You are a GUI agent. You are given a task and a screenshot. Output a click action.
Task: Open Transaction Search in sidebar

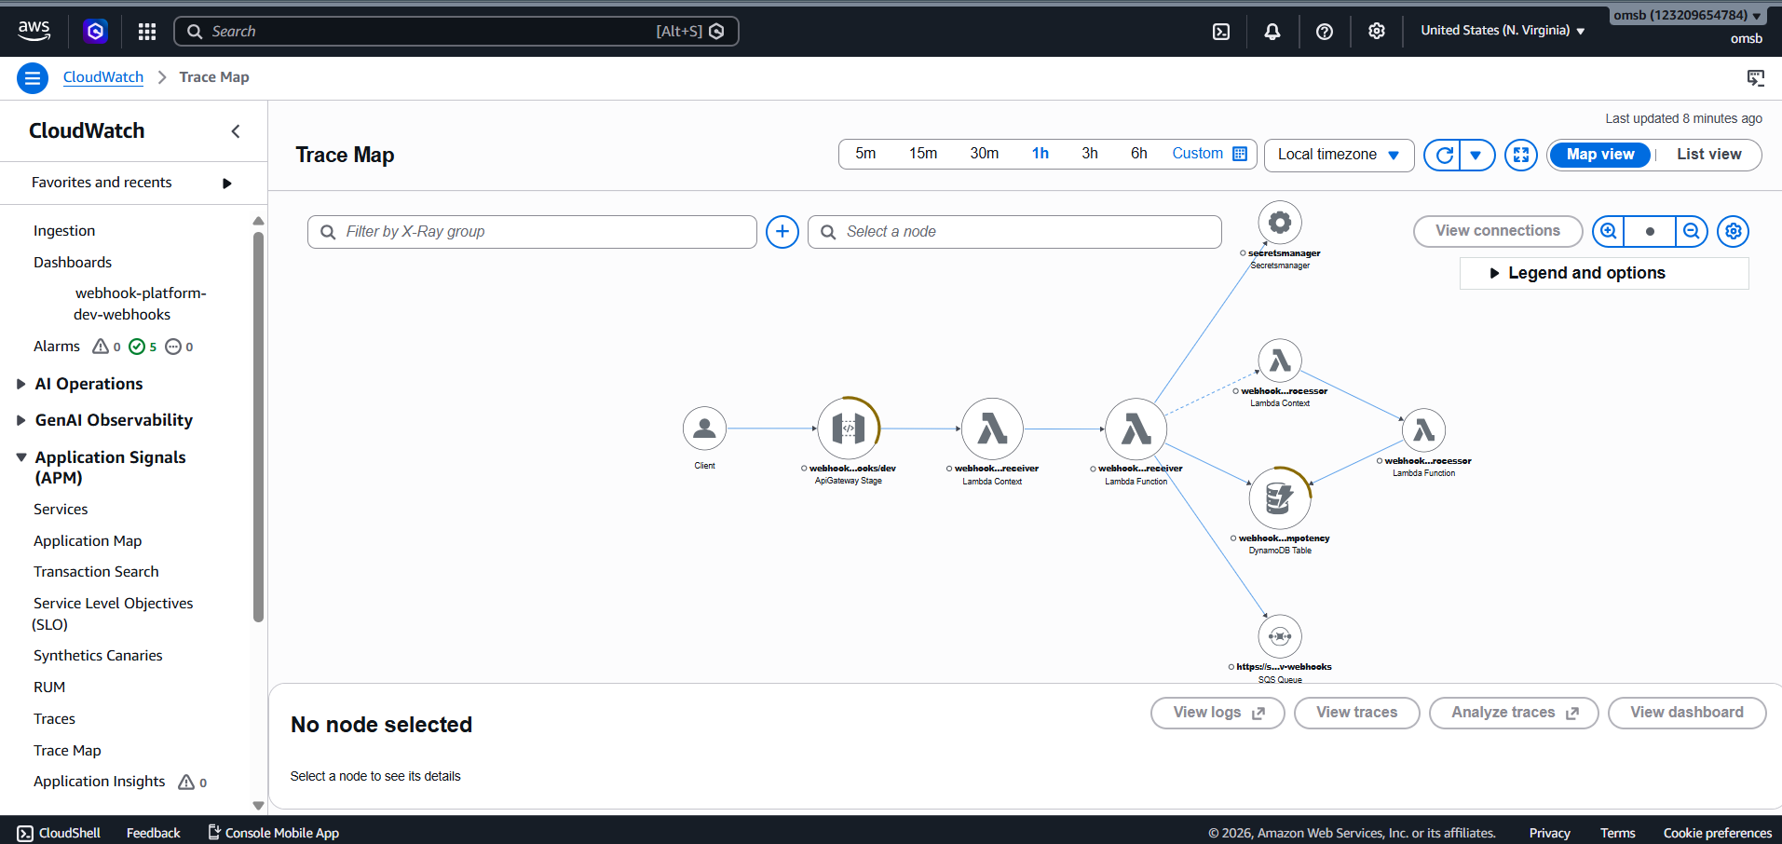tap(96, 572)
